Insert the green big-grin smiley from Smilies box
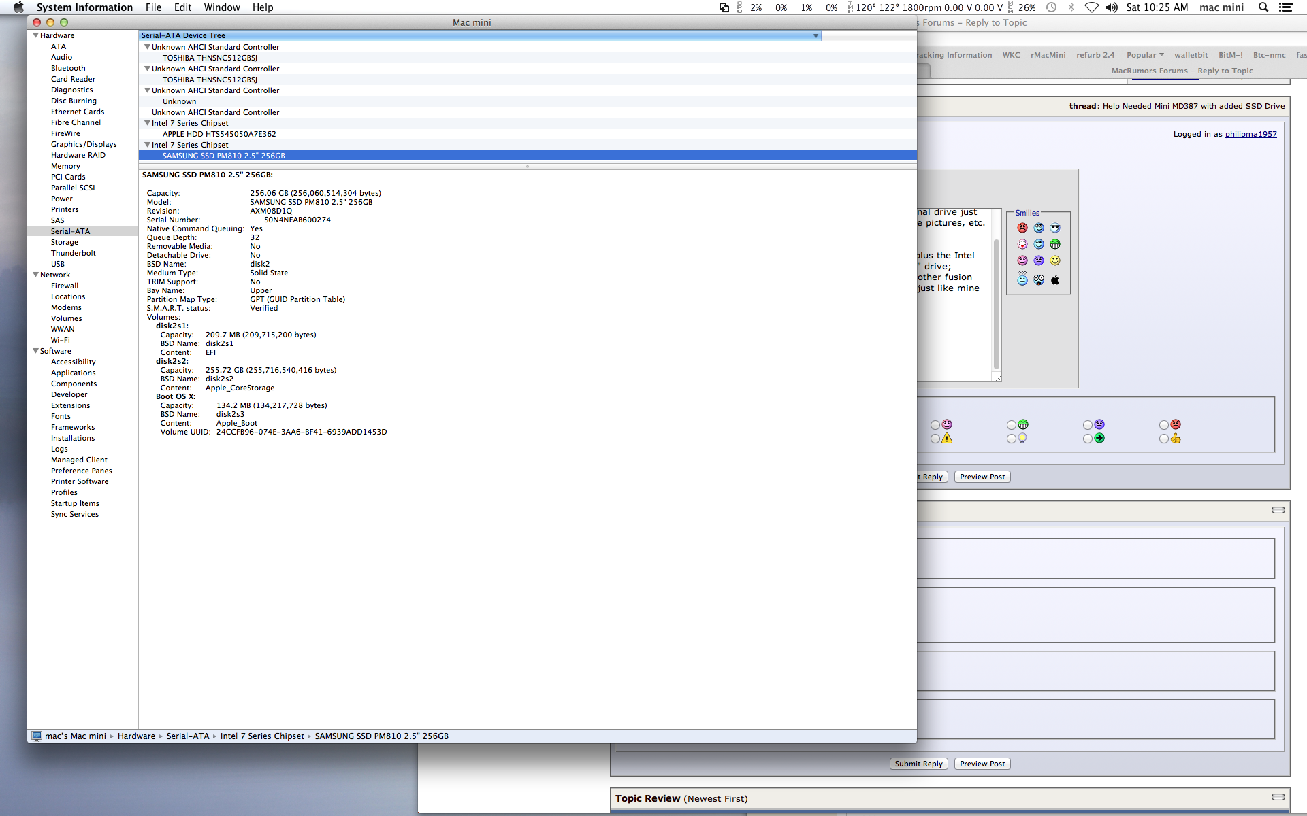This screenshot has height=816, width=1307. point(1055,244)
